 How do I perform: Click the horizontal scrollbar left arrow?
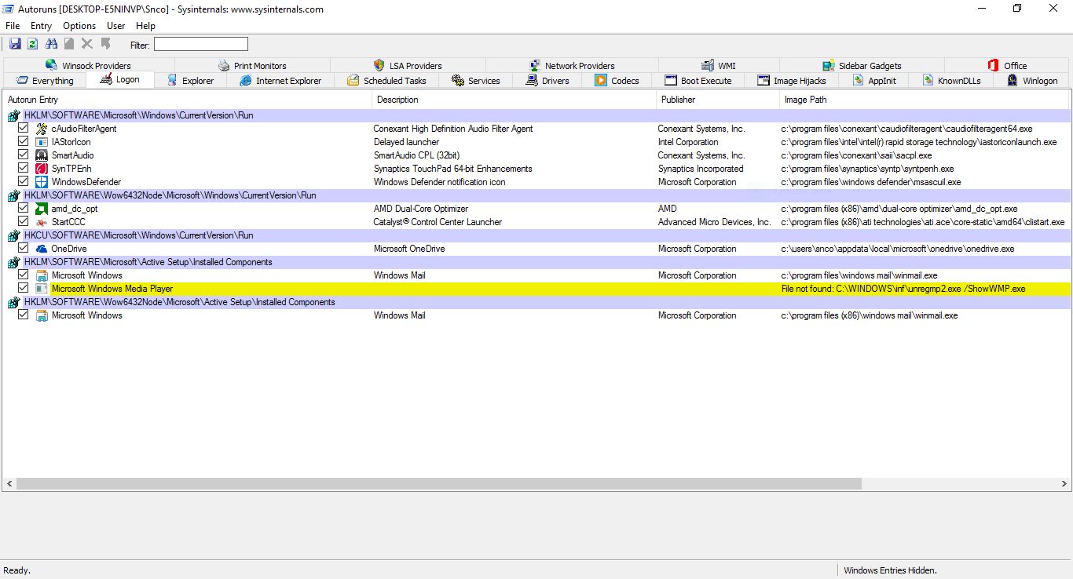point(9,484)
